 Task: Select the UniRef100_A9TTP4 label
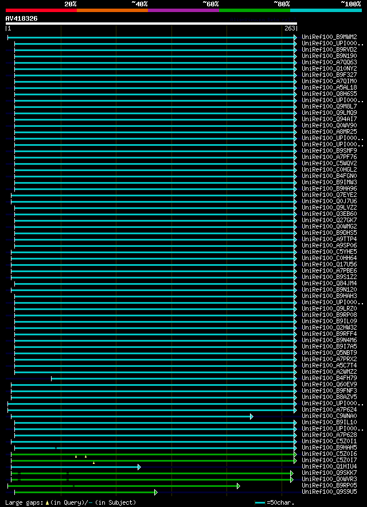pyautogui.click(x=329, y=239)
